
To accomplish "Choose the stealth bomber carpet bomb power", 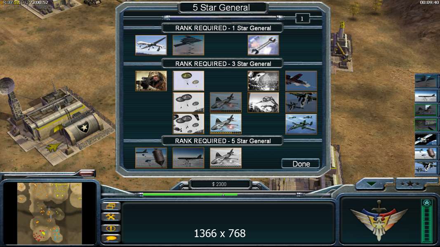I will [188, 45].
